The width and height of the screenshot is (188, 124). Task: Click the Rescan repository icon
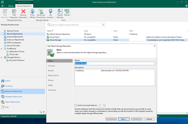coord(67,12)
